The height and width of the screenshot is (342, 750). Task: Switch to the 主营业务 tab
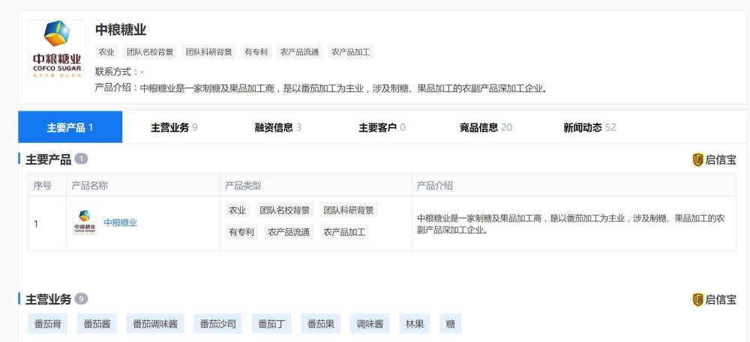click(174, 127)
